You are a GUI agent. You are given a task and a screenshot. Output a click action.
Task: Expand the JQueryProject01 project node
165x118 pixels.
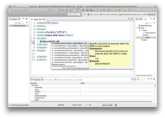click(x=10, y=26)
